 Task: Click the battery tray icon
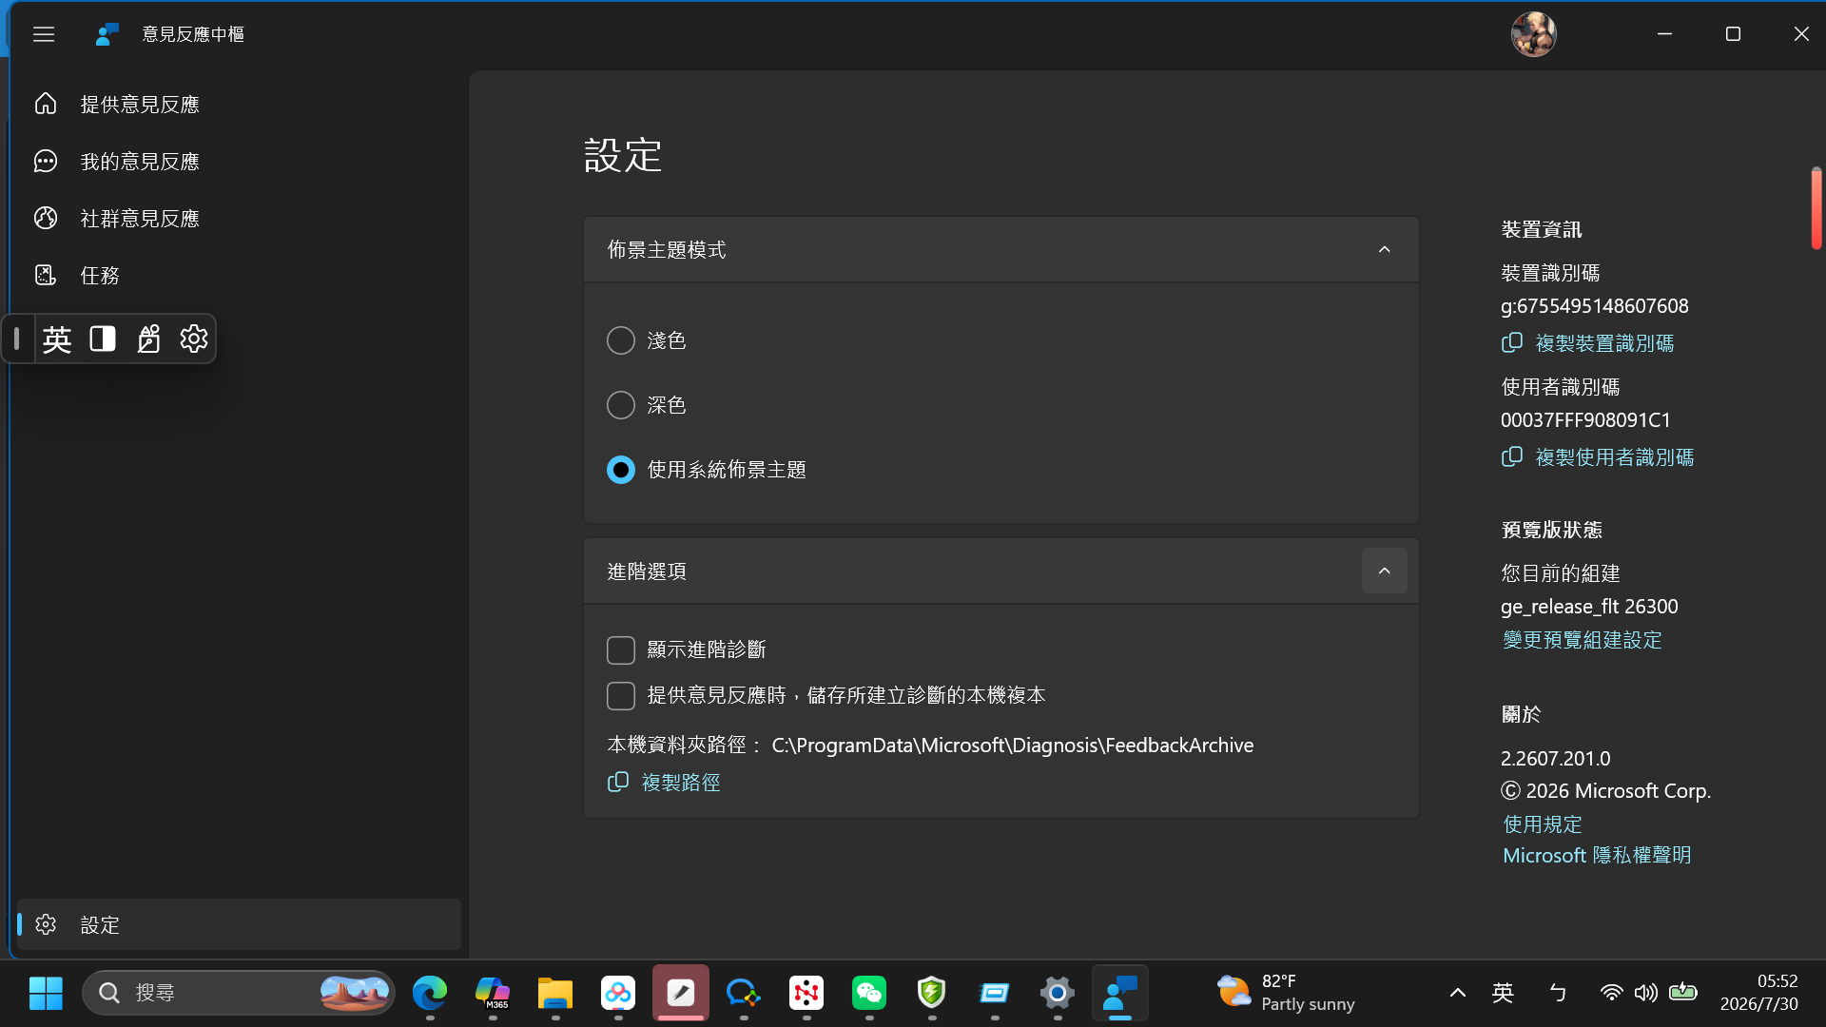(1682, 993)
